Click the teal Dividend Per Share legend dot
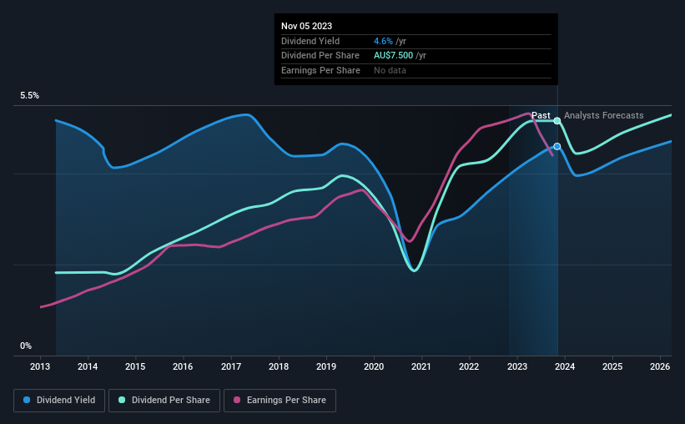 tap(122, 400)
